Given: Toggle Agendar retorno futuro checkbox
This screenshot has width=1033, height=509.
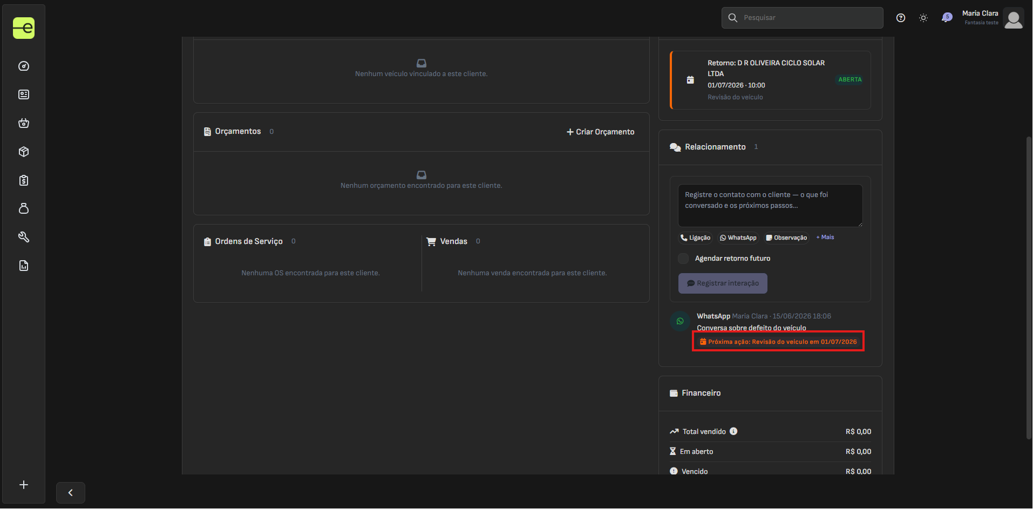Looking at the screenshot, I should click(x=683, y=259).
